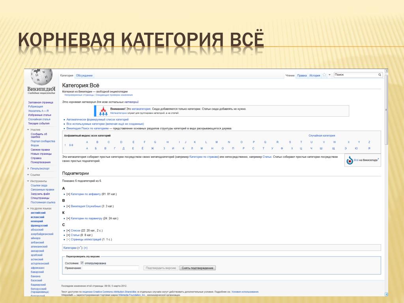Collapse the Участие sidebar section
This screenshot has height=303, width=404.
(28, 129)
